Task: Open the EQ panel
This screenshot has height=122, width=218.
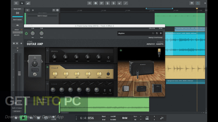Action: (x=17, y=25)
